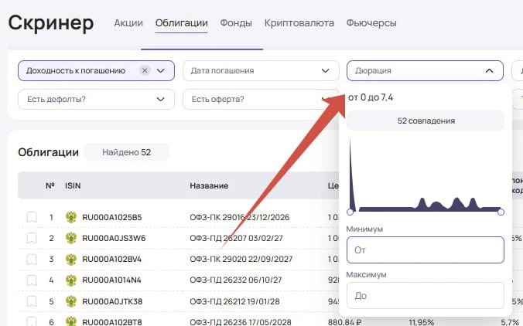Open bond ISIN RU000A102BV4

111,259
